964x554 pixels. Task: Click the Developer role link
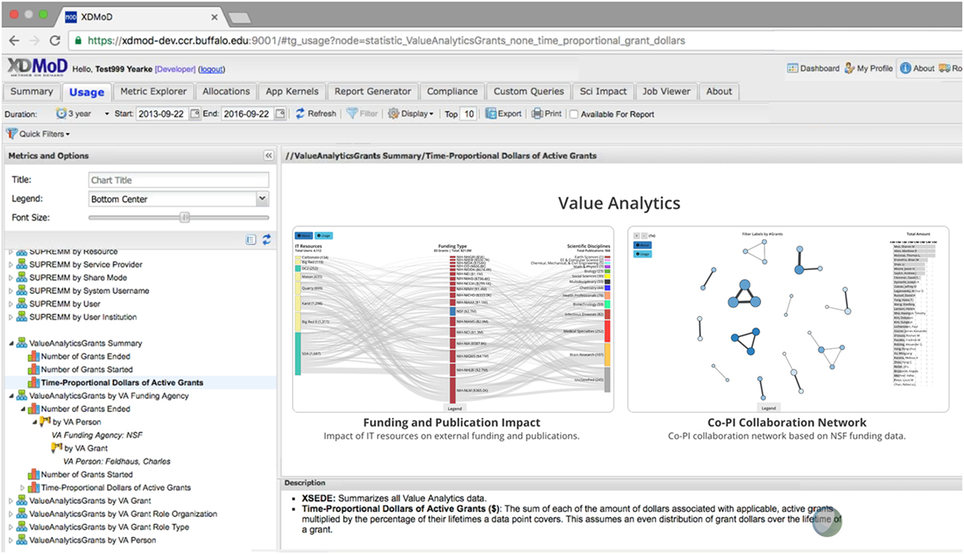tap(175, 70)
